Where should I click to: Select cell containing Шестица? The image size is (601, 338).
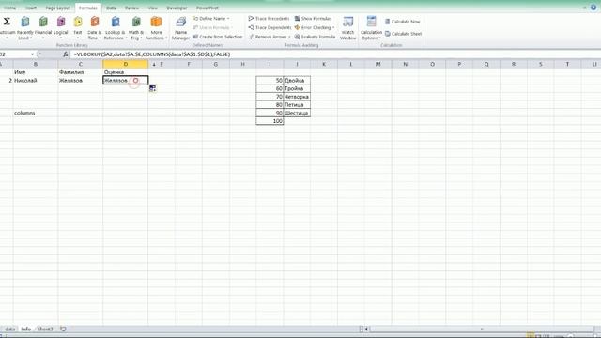(297, 113)
